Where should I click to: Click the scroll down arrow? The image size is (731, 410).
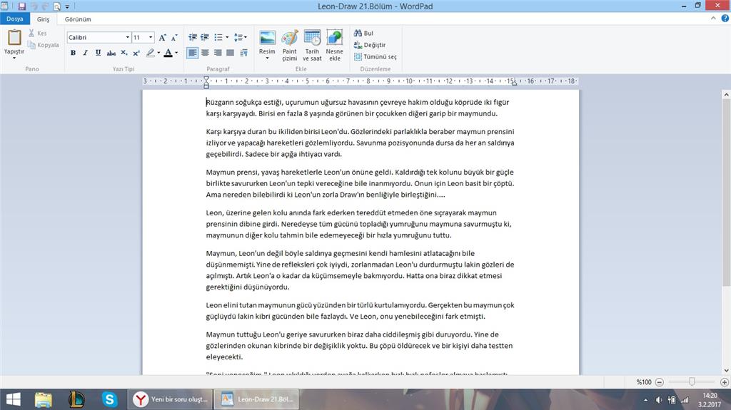coord(726,370)
